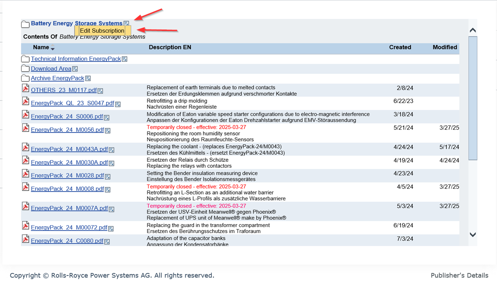Open EnergyPack_24_M0028.pdf document

pos(68,176)
